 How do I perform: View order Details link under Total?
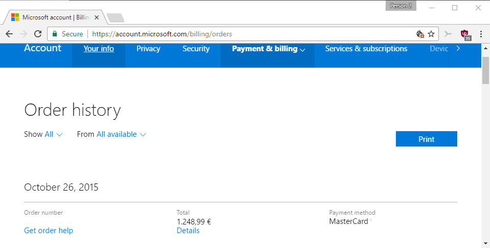[188, 231]
